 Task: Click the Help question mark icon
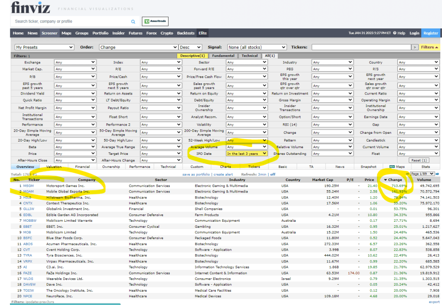394,33
